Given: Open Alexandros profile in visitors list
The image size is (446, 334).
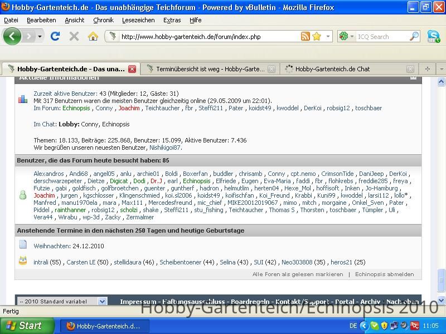Looking at the screenshot, I should tap(49, 174).
